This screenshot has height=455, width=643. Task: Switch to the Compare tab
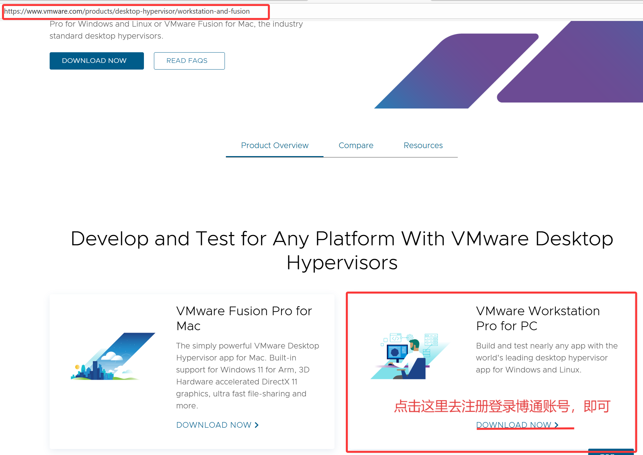(x=356, y=145)
